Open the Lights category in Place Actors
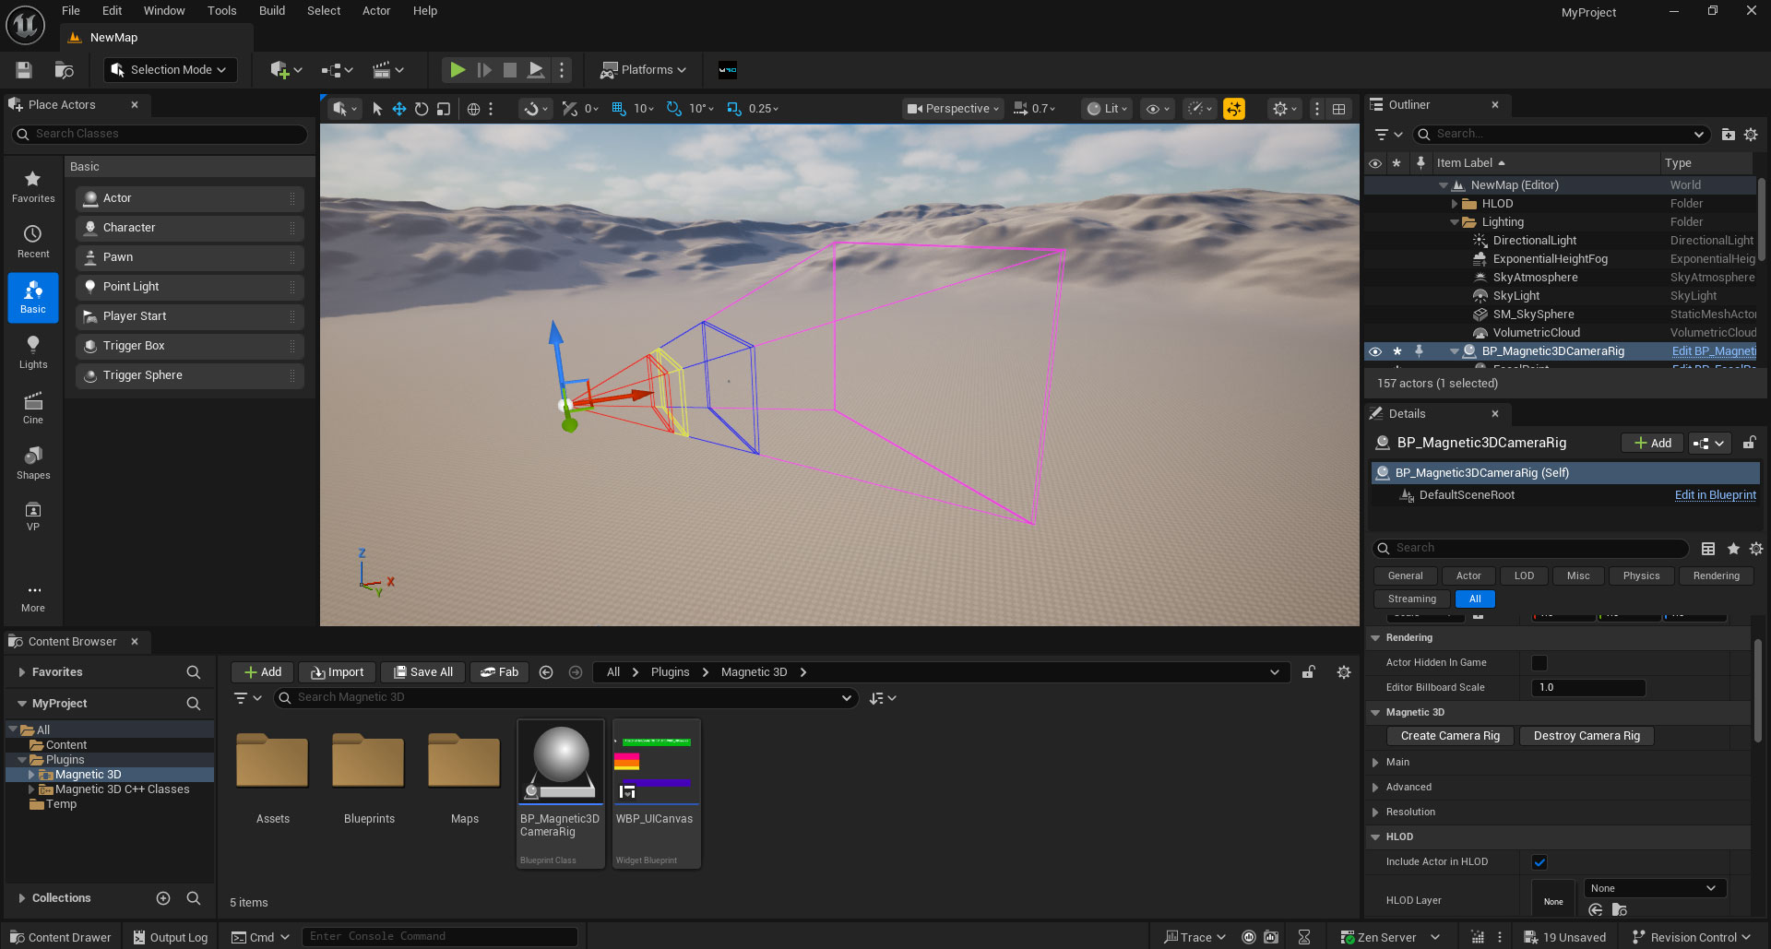1771x949 pixels. 33,351
